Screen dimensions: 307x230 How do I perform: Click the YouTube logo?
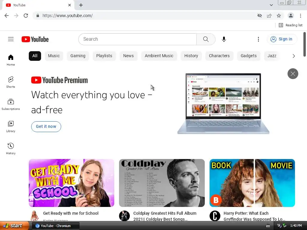35,39
